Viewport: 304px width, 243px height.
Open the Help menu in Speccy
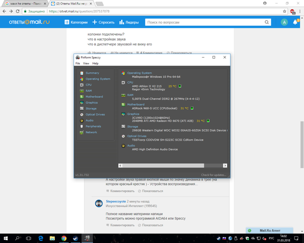click(95, 63)
